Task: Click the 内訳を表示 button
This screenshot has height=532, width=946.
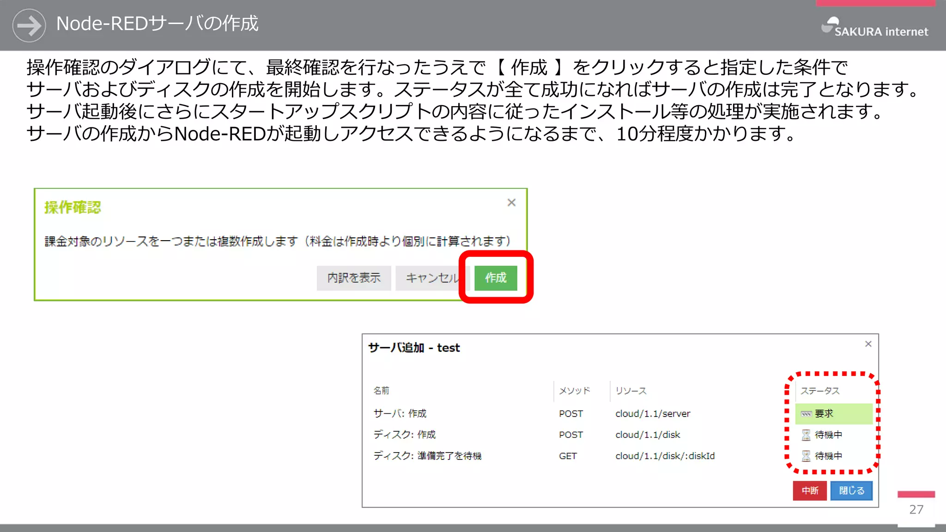Action: 354,278
